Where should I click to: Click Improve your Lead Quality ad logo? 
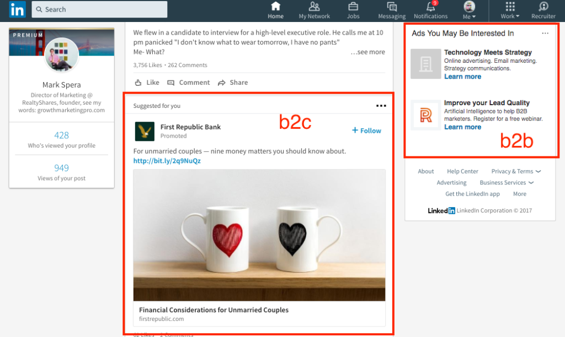[425, 115]
